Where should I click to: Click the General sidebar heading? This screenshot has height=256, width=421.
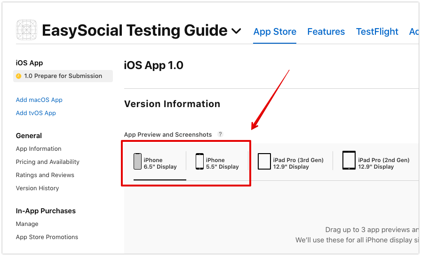[x=29, y=136]
